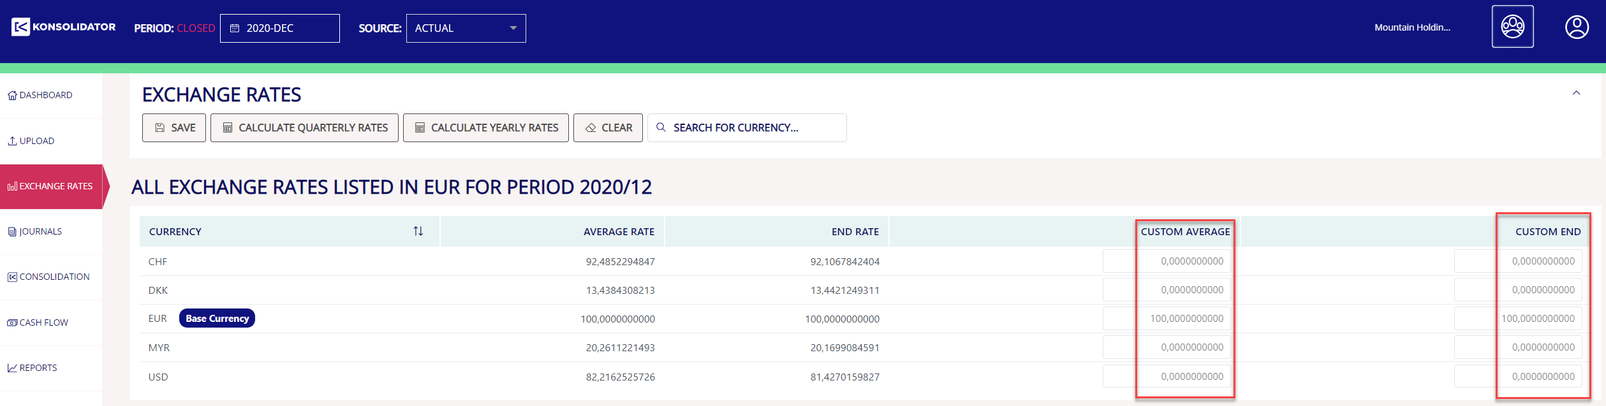1606x406 pixels.
Task: Click the CLOSED period status label
Action: pos(196,28)
